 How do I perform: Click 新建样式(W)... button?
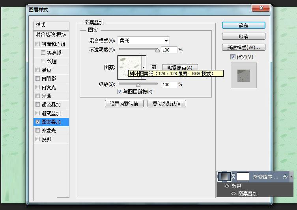click(x=244, y=48)
